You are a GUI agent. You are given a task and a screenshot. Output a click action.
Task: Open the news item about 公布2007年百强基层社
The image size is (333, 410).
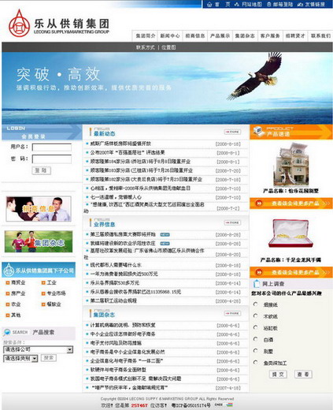128,153
